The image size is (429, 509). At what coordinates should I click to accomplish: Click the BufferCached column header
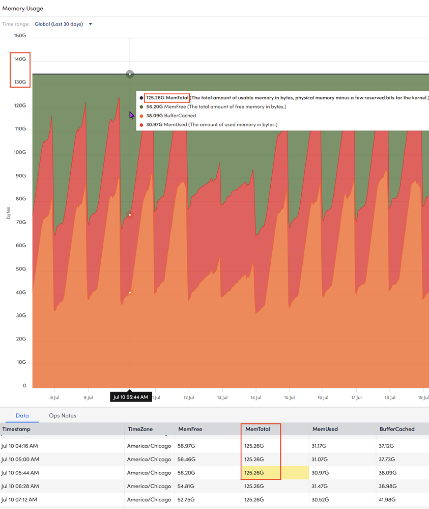point(397,429)
